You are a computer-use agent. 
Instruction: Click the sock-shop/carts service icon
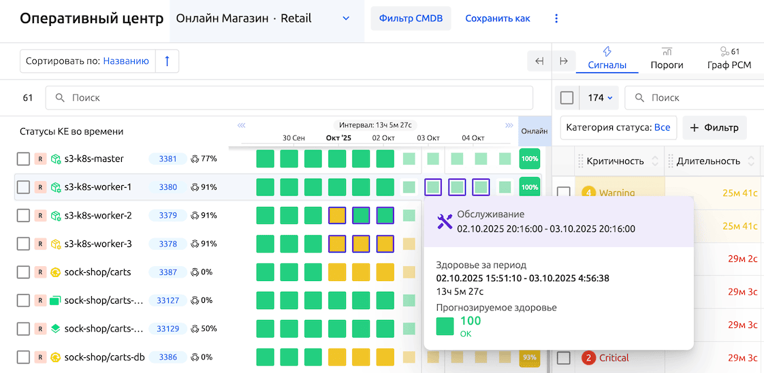click(56, 272)
